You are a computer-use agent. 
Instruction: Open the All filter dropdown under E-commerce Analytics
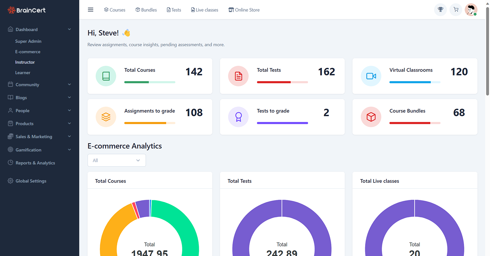pyautogui.click(x=117, y=160)
